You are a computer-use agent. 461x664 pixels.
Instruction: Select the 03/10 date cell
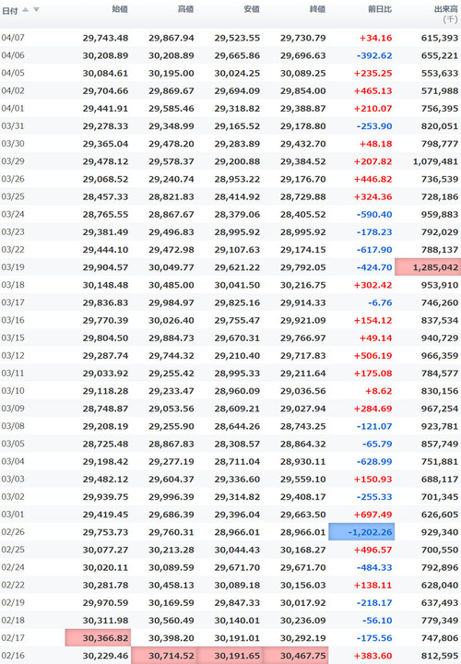click(13, 391)
